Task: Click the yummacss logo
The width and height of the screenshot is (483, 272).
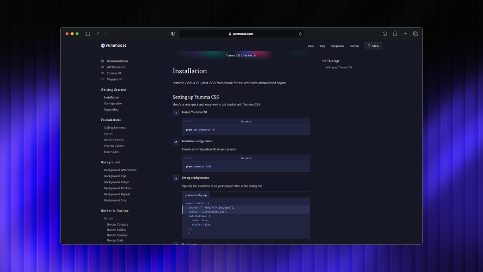Action: [114, 46]
